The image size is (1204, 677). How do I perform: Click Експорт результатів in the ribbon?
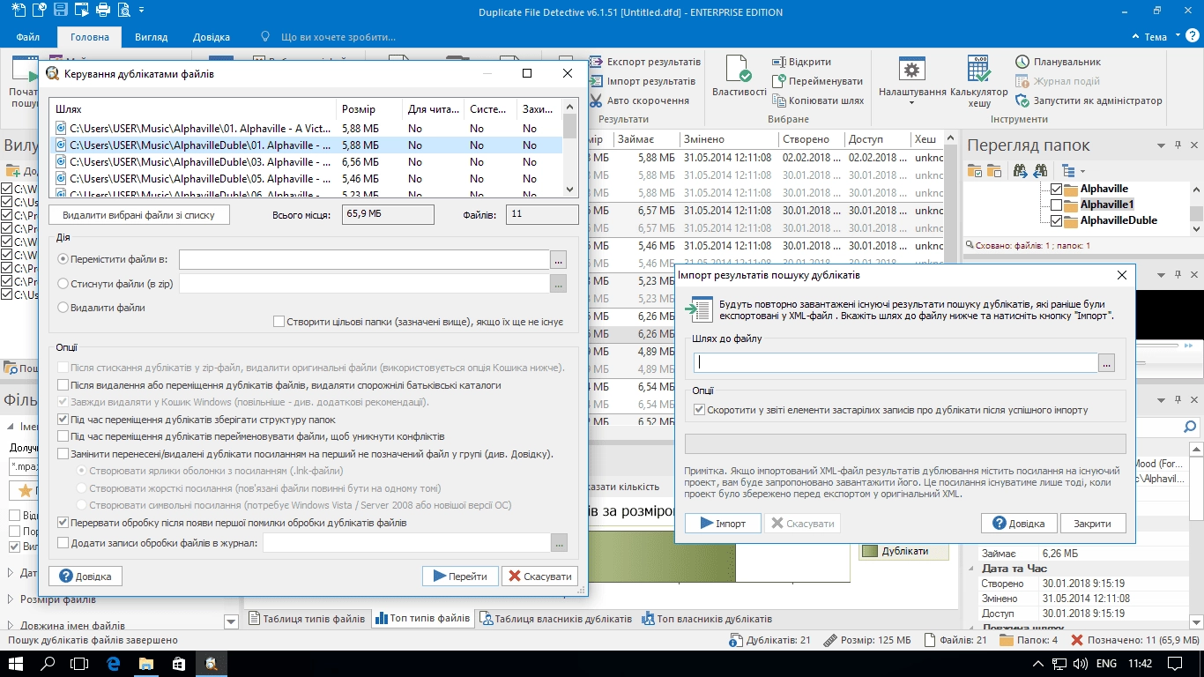[x=644, y=63]
